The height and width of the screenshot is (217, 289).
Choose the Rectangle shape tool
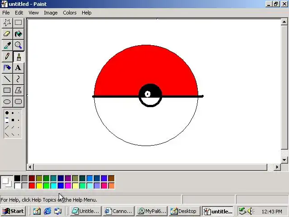click(7, 90)
